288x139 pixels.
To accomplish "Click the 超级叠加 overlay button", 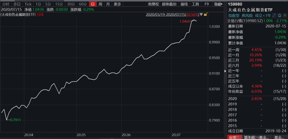I will point(169,4).
